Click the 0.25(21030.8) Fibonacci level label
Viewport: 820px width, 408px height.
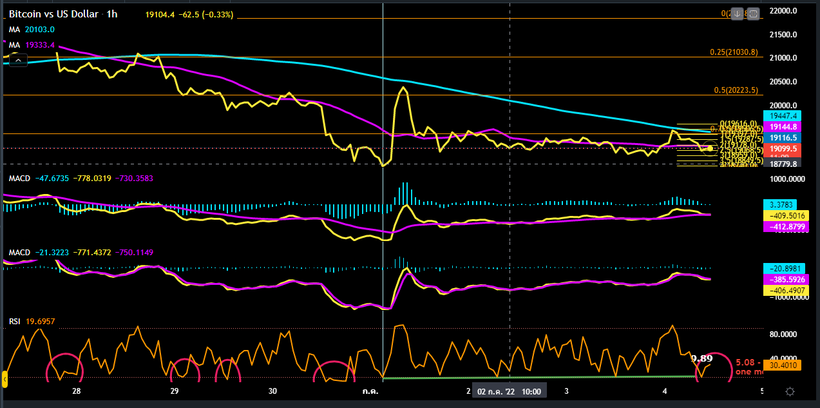[x=733, y=52]
